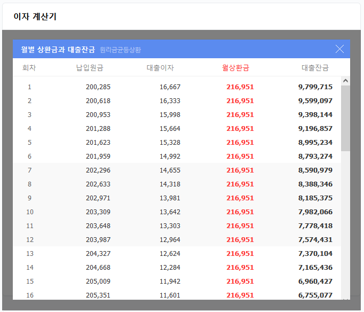The width and height of the screenshot is (364, 312).
Task: Select principal value 202,633
Action: tap(98, 184)
